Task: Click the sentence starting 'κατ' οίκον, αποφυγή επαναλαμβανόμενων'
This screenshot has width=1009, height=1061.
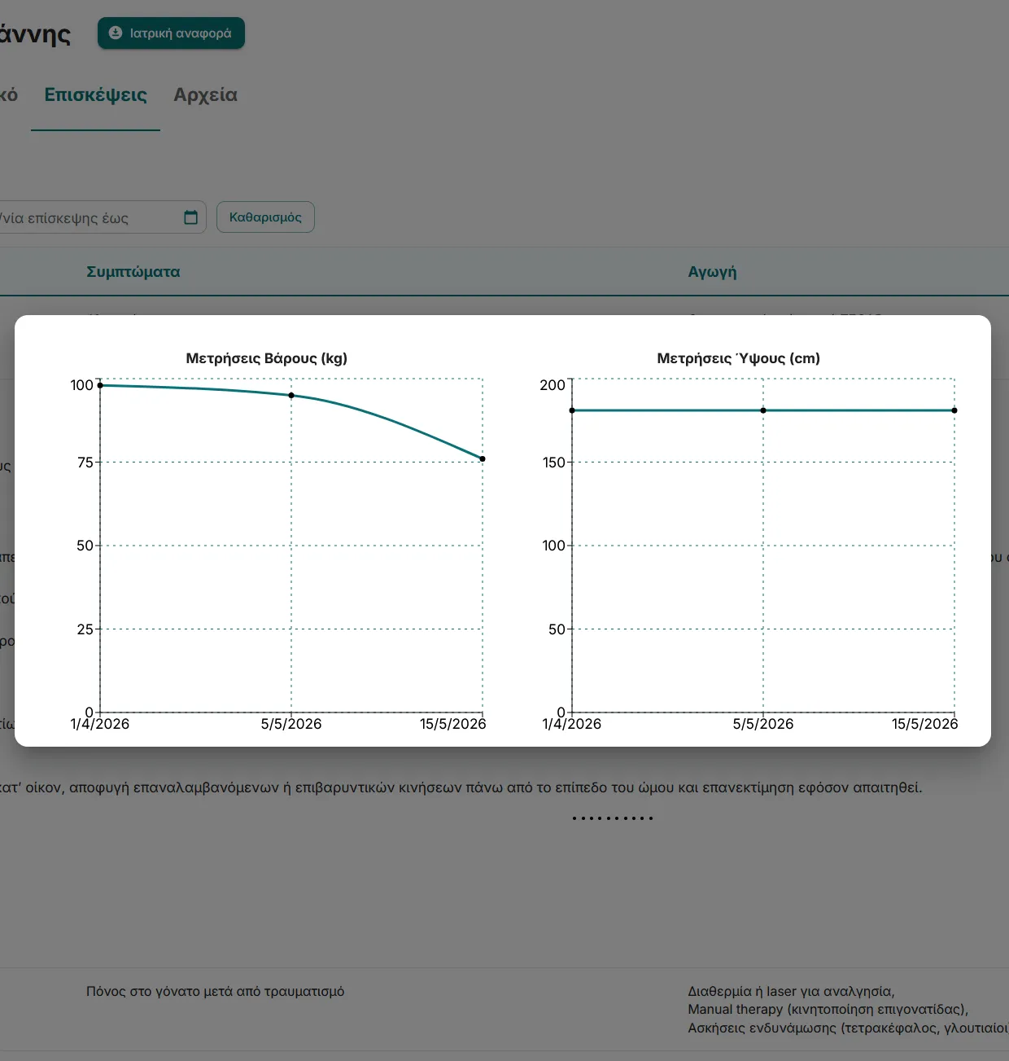Action: pyautogui.click(x=461, y=788)
